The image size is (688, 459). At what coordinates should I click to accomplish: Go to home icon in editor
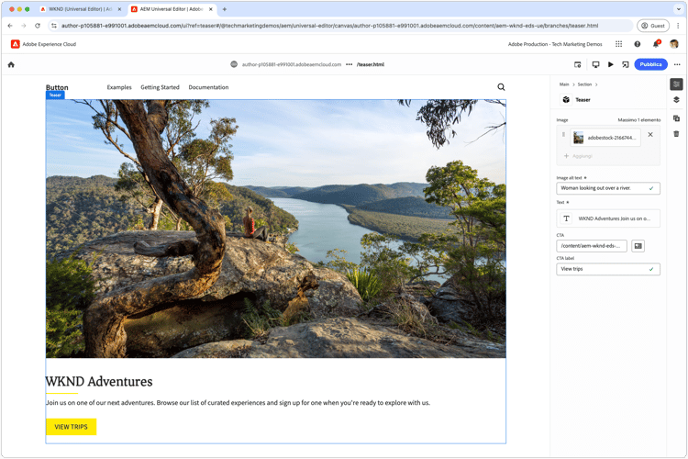11,64
